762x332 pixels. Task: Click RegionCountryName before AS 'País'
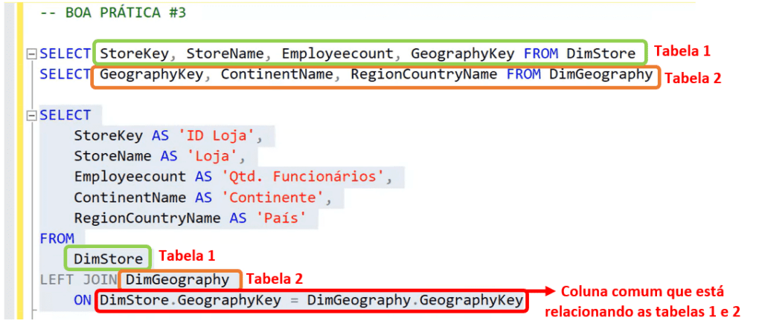coord(147,218)
